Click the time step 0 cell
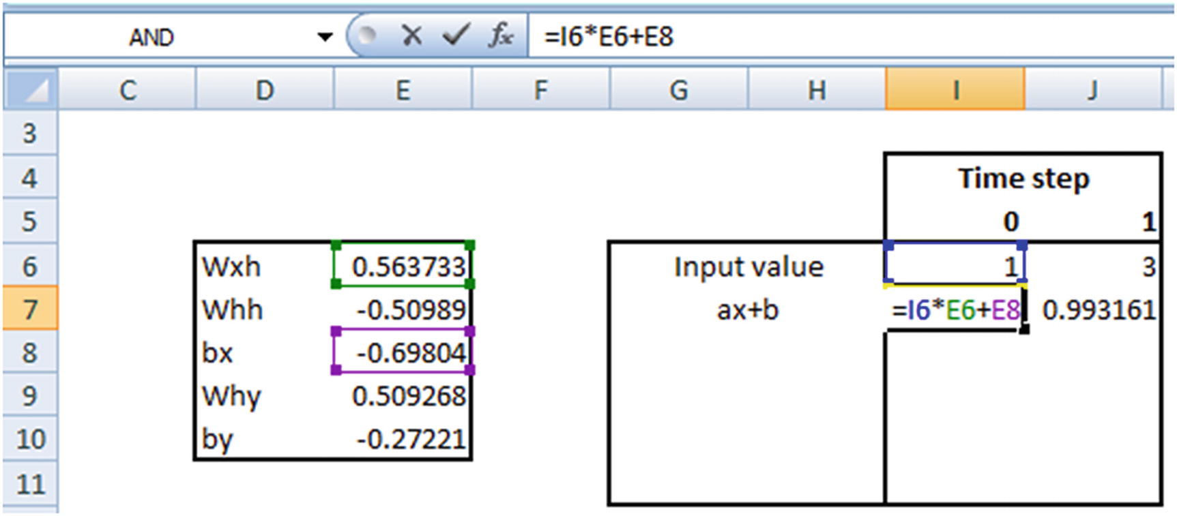 (x=955, y=222)
